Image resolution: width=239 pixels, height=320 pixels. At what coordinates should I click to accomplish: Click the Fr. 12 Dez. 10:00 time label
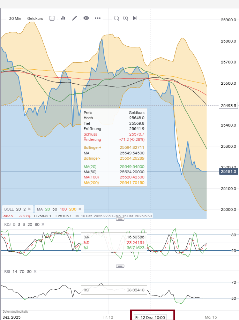point(150,317)
